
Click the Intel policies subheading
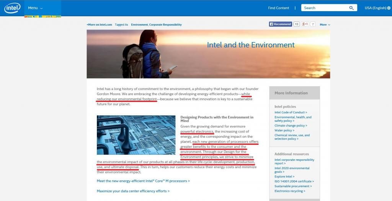coord(285,107)
